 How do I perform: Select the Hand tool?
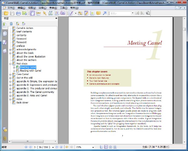pos(32,13)
